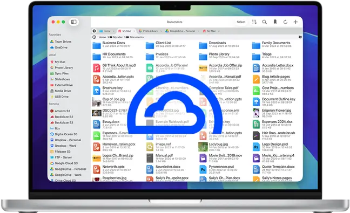
Task: Select Photo Library in the sidebar
Action: [62, 67]
